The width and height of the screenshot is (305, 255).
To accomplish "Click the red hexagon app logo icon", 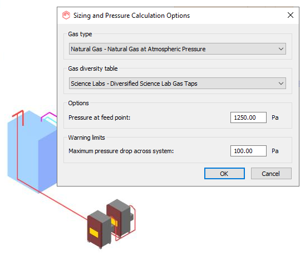I will [66, 15].
